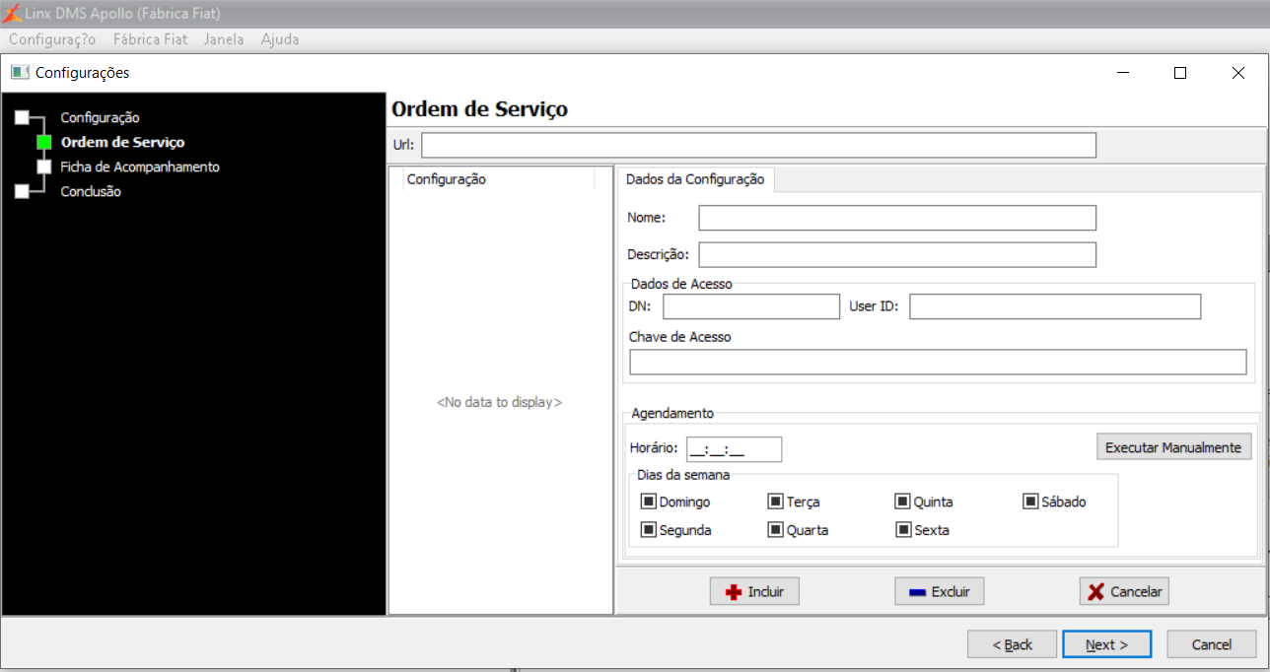Viewport: 1270px width, 672px height.
Task: Focus the Descrição input field
Action: (x=897, y=254)
